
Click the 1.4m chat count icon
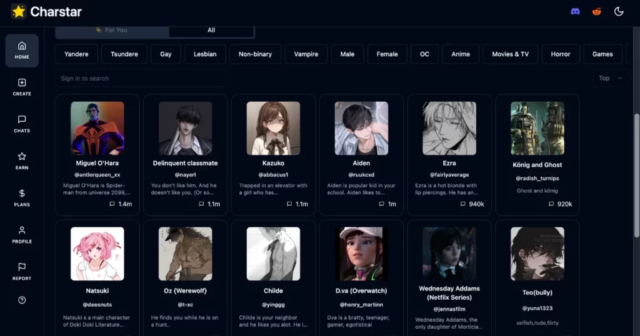(112, 204)
